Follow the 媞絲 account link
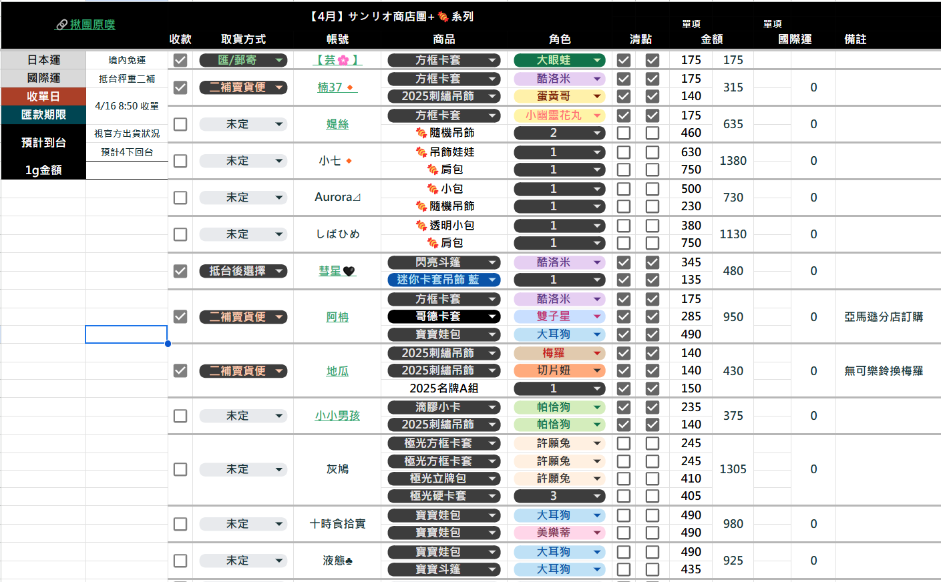The width and height of the screenshot is (941, 582). (337, 124)
